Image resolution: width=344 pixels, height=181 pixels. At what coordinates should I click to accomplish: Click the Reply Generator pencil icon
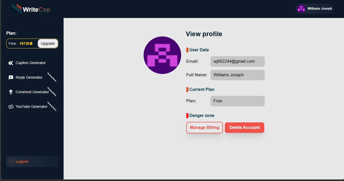click(x=11, y=77)
